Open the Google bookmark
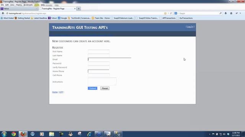The image size is (245, 137). [x=62, y=18]
